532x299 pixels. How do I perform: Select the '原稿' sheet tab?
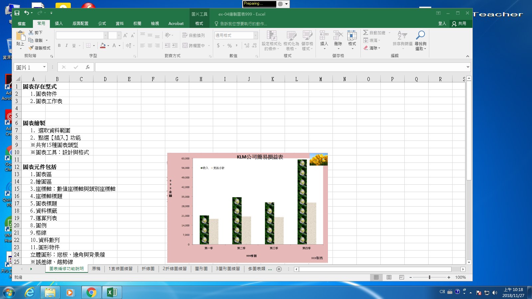[96, 269]
